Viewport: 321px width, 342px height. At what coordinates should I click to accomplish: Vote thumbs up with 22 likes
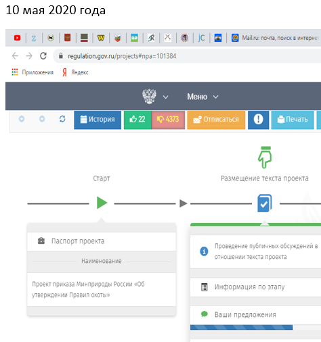tap(137, 120)
